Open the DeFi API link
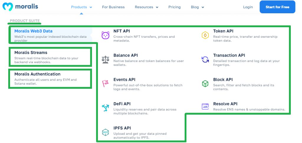 click(x=122, y=104)
